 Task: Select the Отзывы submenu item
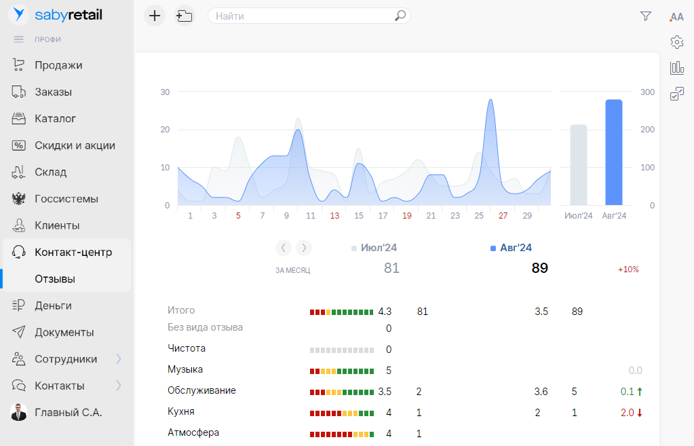tap(55, 279)
